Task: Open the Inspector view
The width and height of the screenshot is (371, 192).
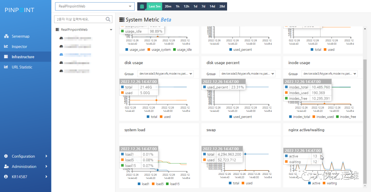Action: (x=19, y=47)
